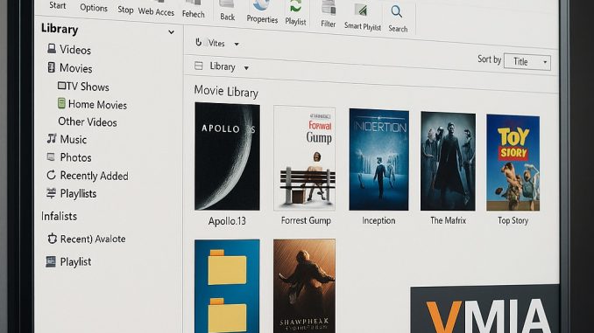Open the Sort by Title dropdown
The height and width of the screenshot is (333, 594).
[527, 61]
